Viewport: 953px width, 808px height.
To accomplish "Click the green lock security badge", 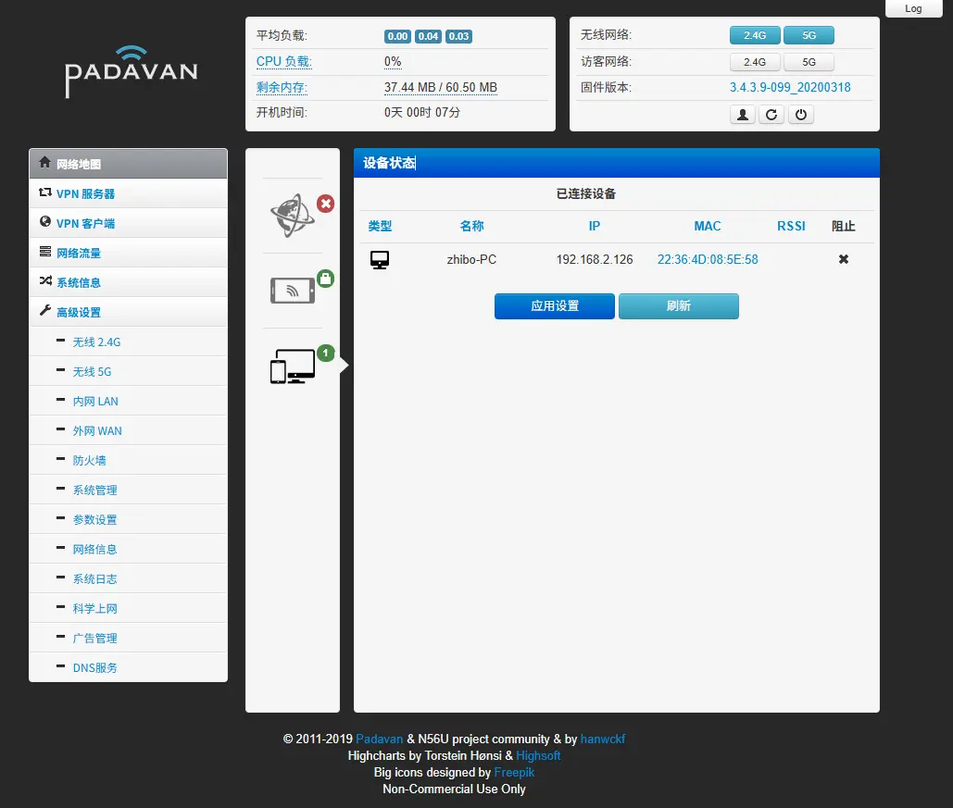I will pos(326,279).
